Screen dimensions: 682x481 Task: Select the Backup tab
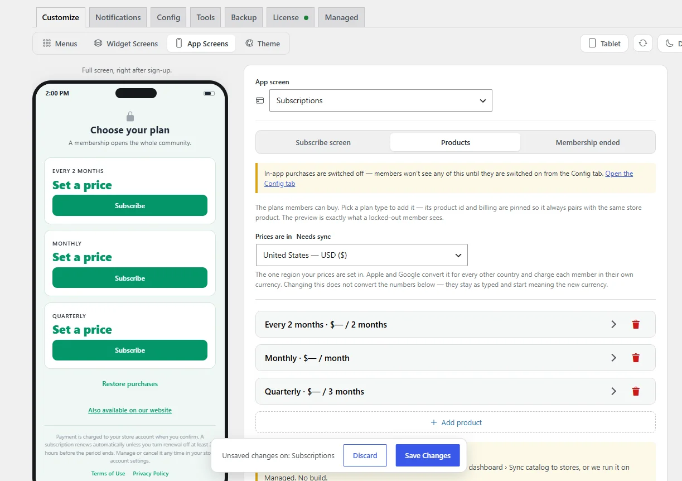point(244,17)
